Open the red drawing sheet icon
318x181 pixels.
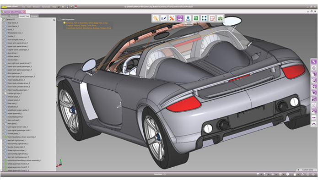(x=212, y=18)
